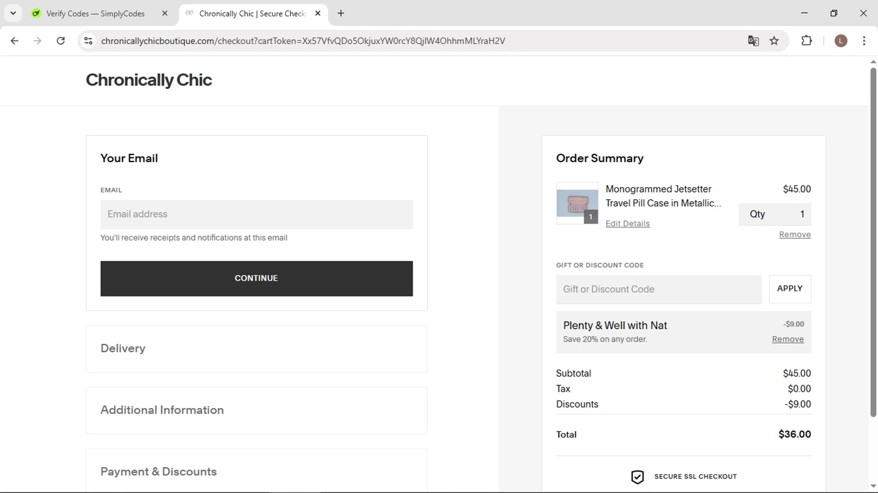
Task: Focus the Email address field
Action: 256,215
